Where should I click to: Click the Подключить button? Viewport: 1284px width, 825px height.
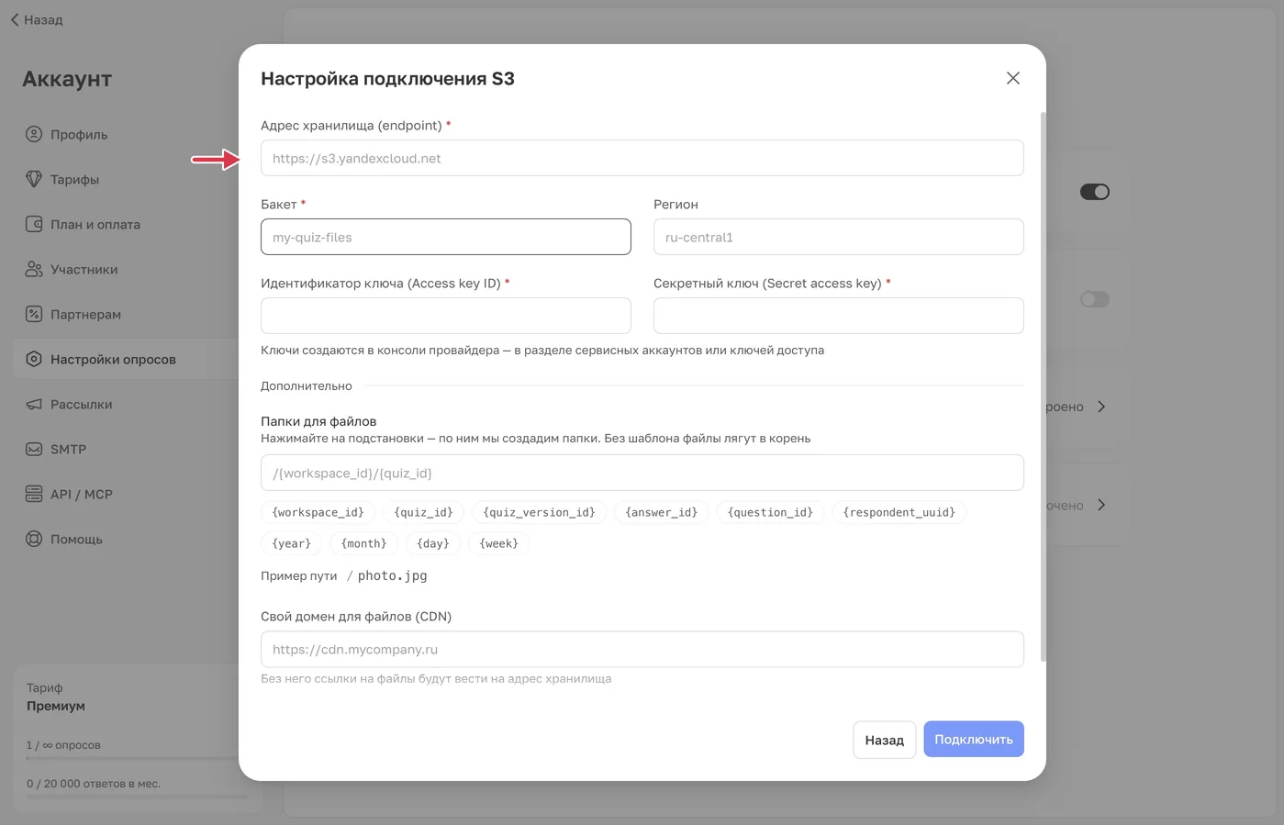click(x=973, y=739)
